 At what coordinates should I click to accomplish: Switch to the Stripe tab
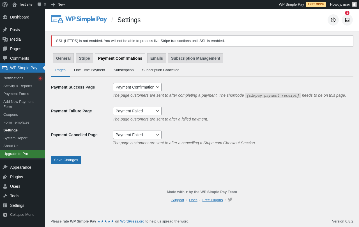click(84, 58)
